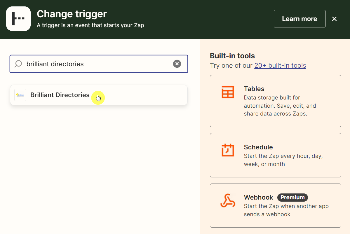Click the Brilliant Directories logo thumbnail

point(20,95)
